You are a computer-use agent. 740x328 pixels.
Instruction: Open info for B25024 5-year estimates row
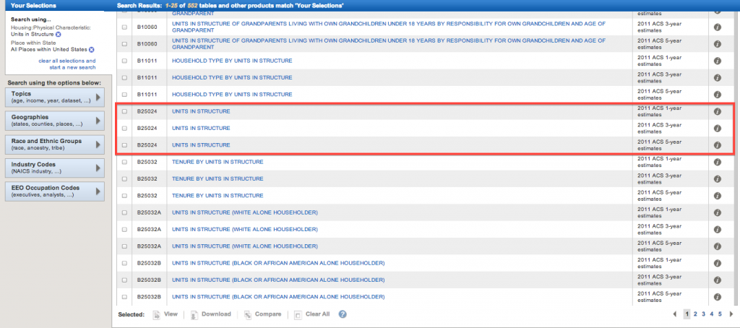pos(717,145)
